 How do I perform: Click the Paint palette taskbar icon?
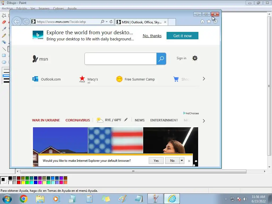122,199
